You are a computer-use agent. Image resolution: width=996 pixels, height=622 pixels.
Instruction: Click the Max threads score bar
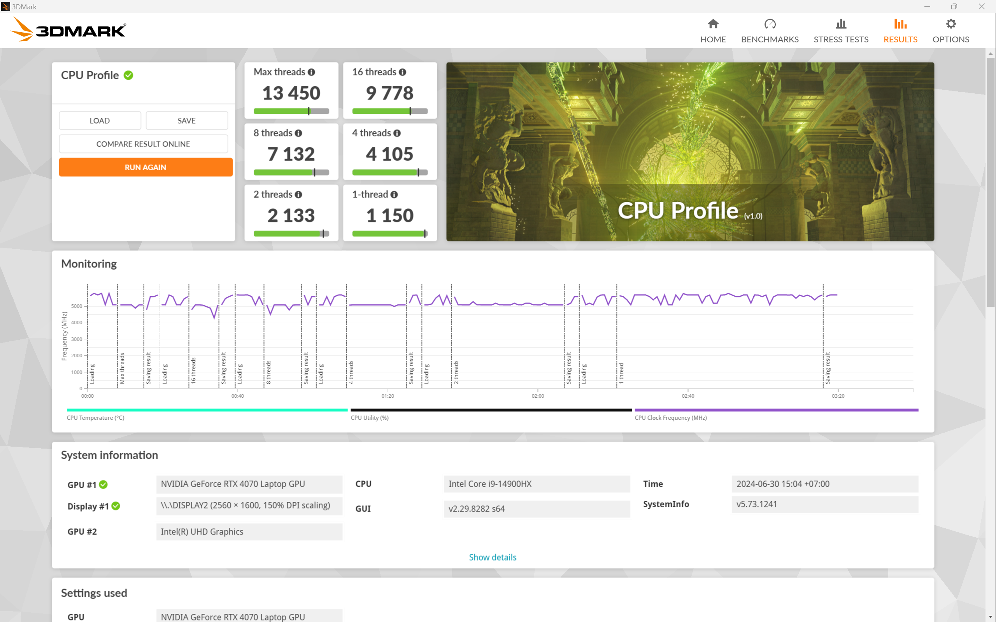(291, 111)
